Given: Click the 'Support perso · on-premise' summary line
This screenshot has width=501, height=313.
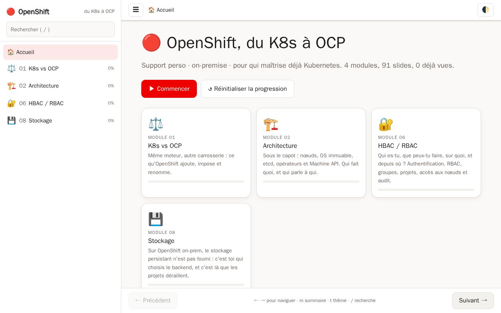Looking at the screenshot, I should [297, 65].
